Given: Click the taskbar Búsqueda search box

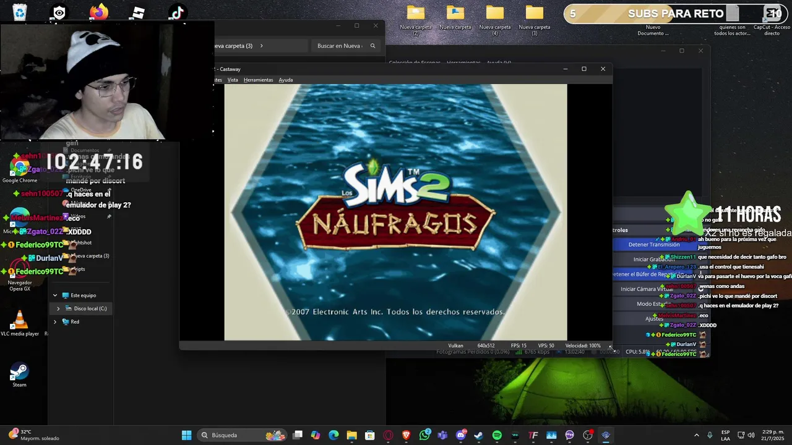Looking at the screenshot, I should 243,435.
